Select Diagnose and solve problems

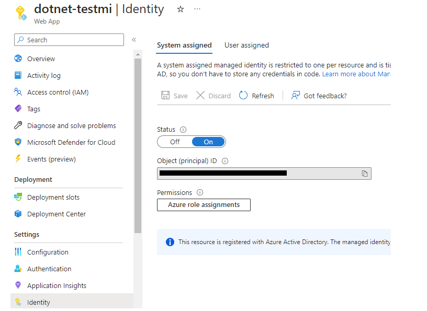(x=71, y=125)
